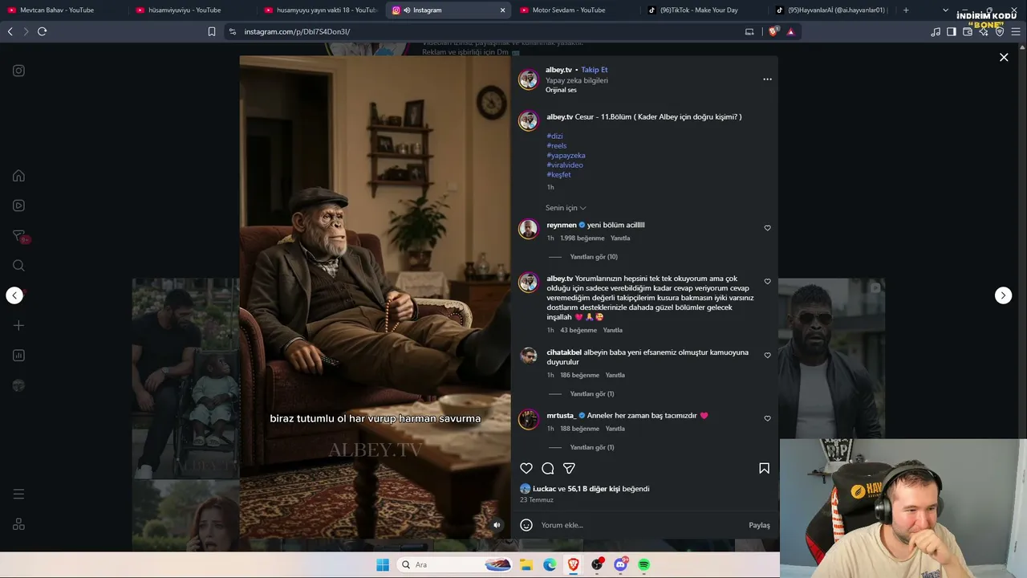Screen dimensions: 1027x578
Task: Open Brave main hamburger menu
Action: 1016,31
